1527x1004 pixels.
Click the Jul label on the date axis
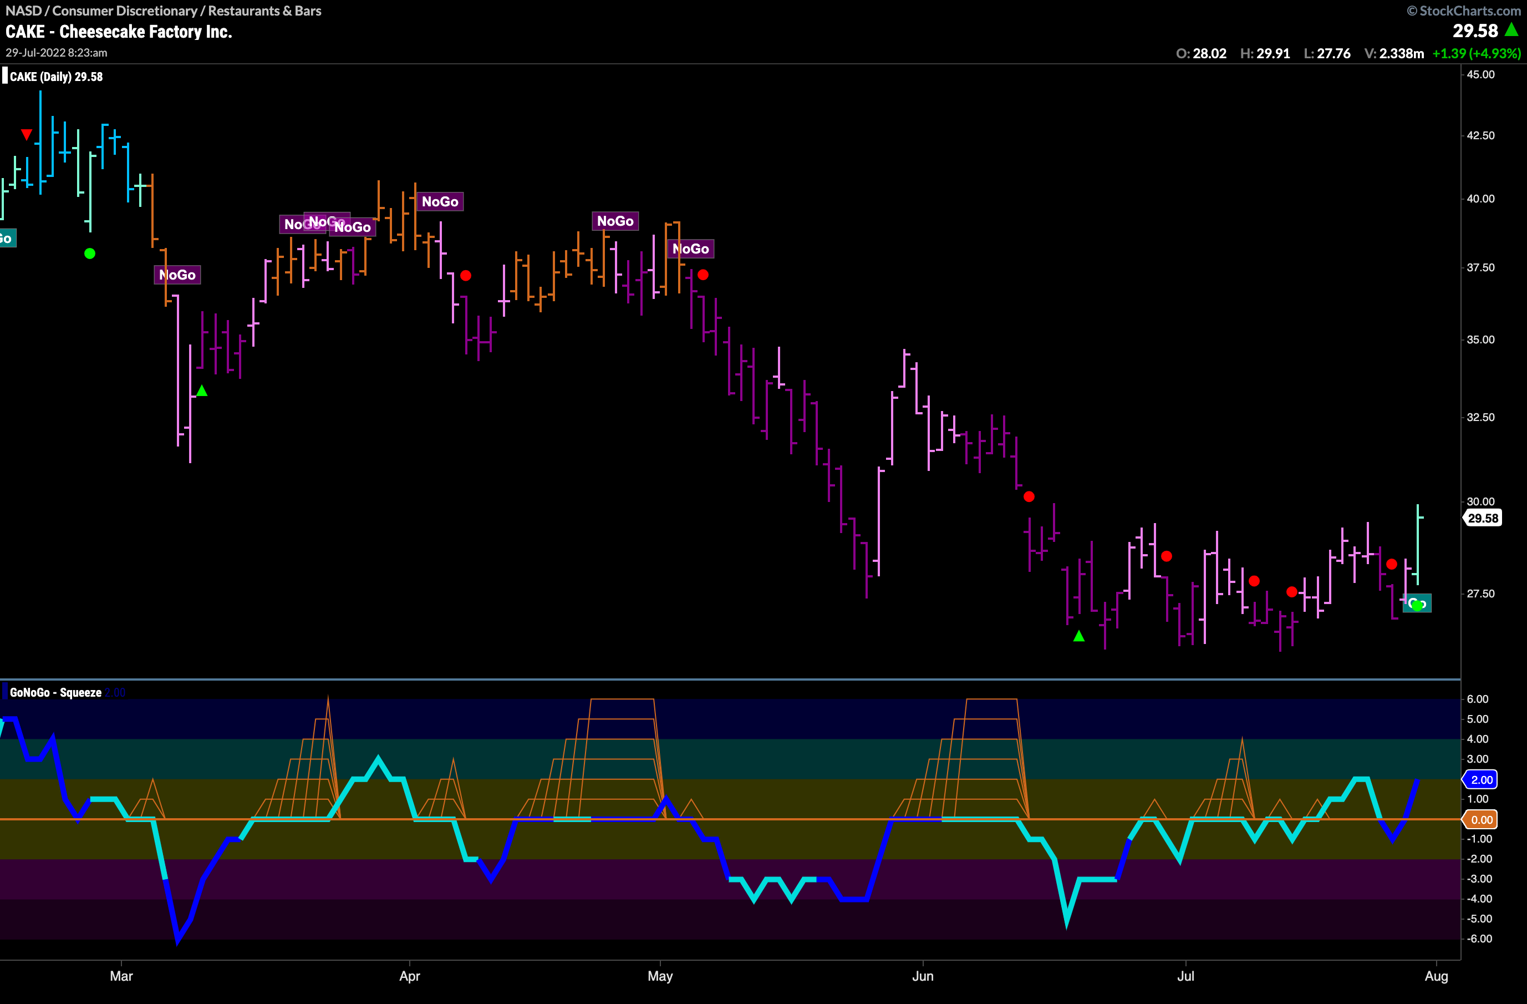tap(1185, 976)
